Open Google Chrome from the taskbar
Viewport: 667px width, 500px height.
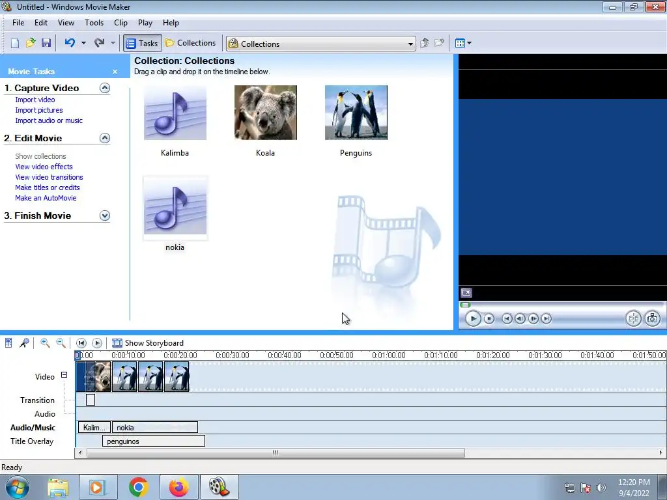(139, 487)
